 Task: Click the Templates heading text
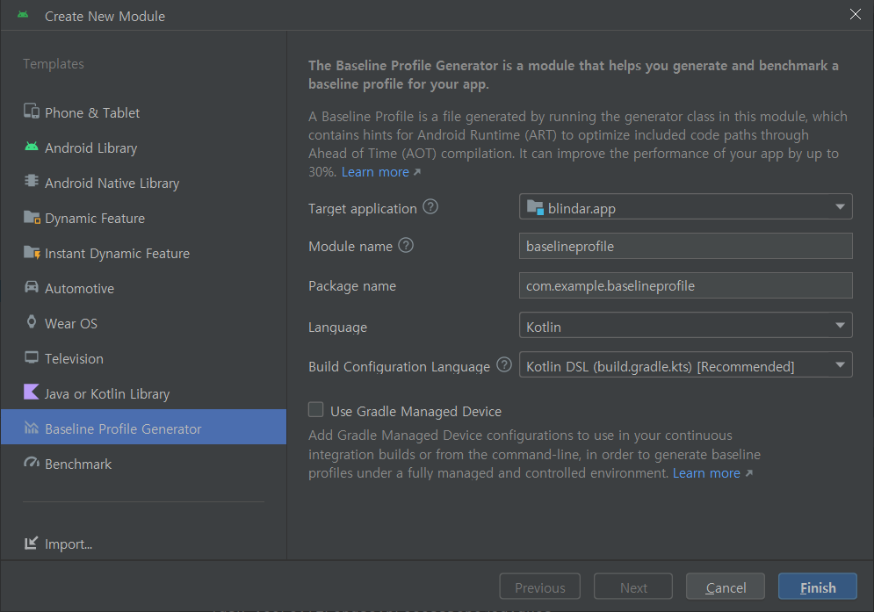pyautogui.click(x=54, y=63)
